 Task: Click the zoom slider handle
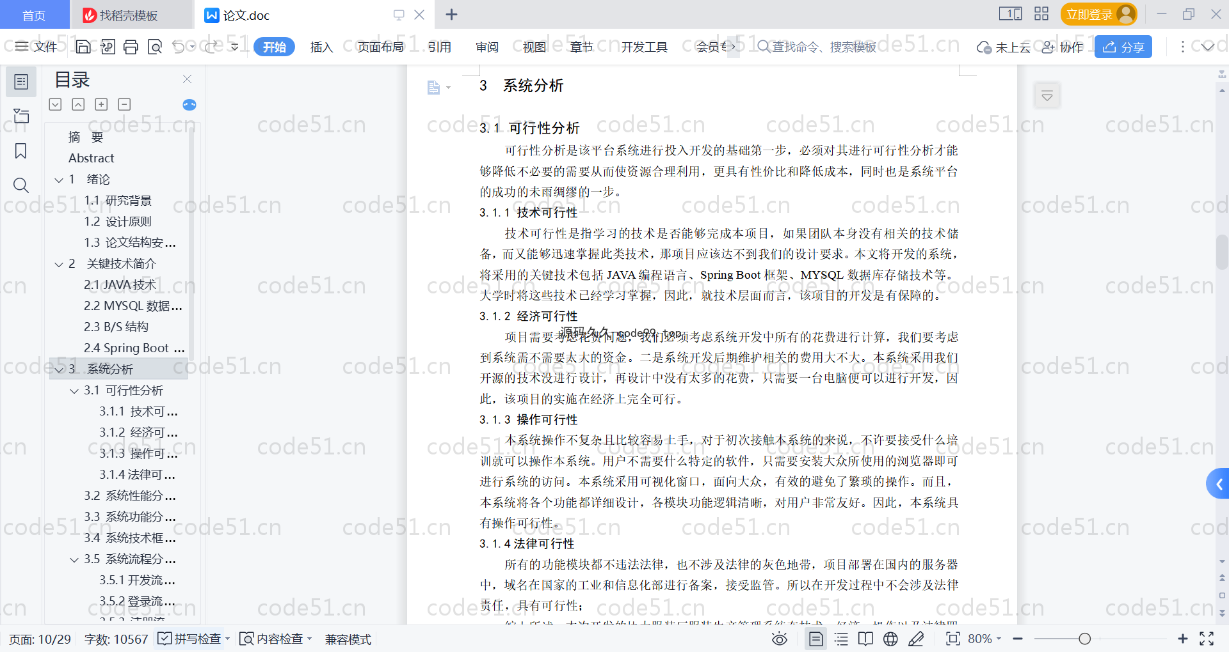(x=1084, y=639)
